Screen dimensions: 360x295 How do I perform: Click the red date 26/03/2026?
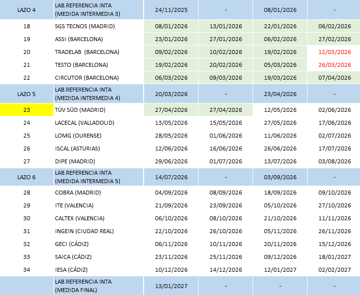(x=335, y=65)
